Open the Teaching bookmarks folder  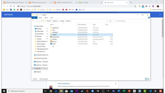tap(57, 10)
